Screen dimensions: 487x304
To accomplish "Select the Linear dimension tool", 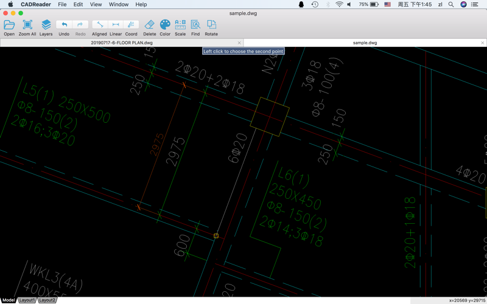I will (x=116, y=27).
